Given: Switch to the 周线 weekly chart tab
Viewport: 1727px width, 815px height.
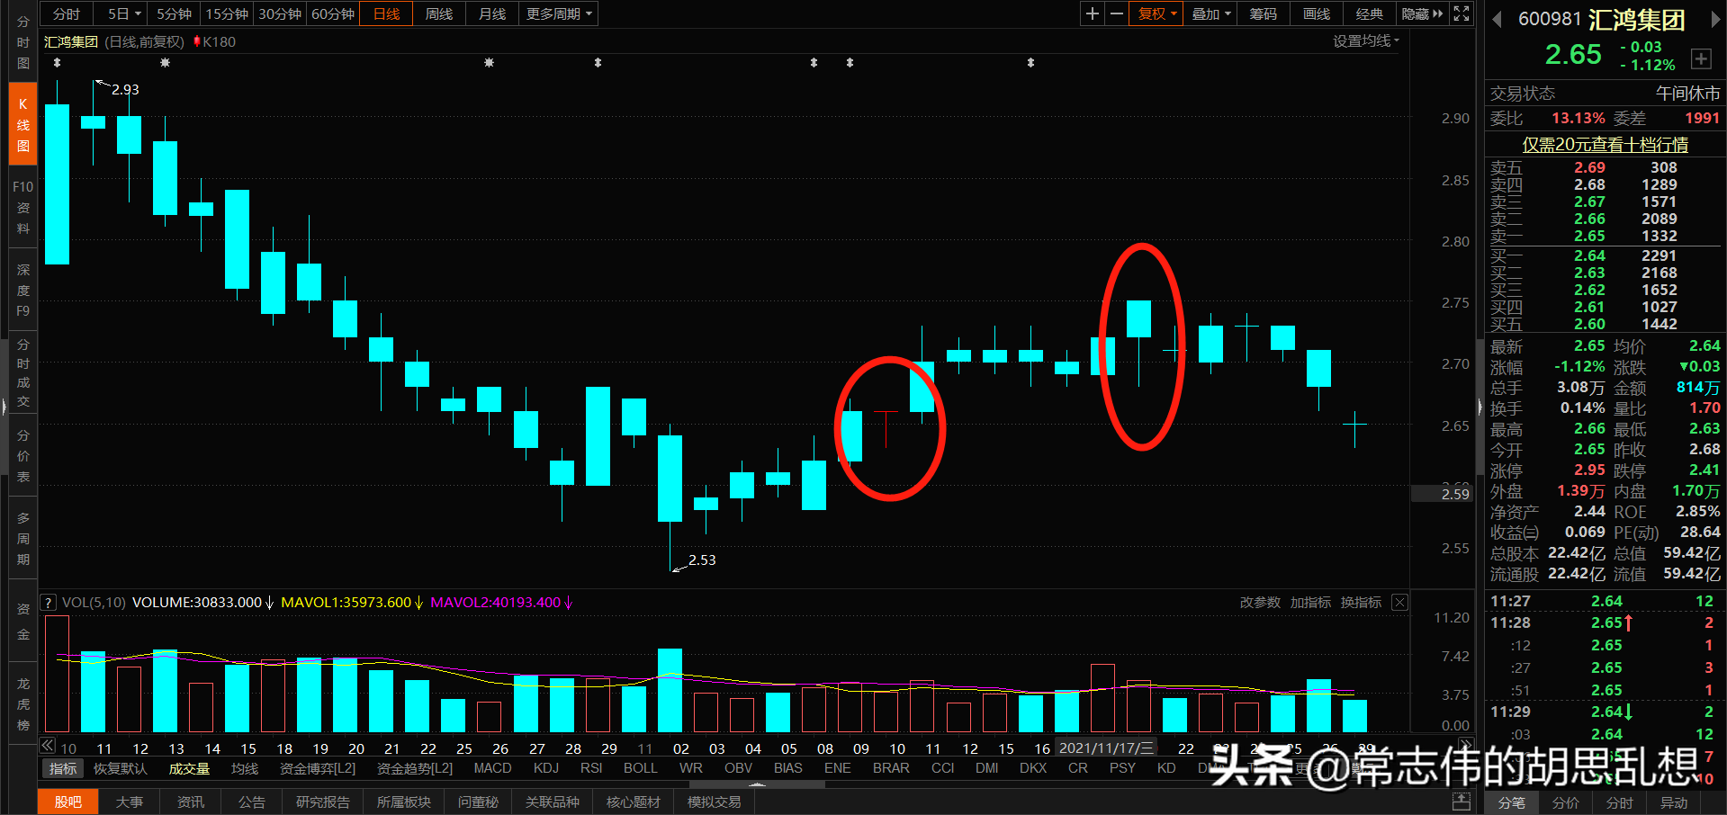Looking at the screenshot, I should (x=438, y=13).
